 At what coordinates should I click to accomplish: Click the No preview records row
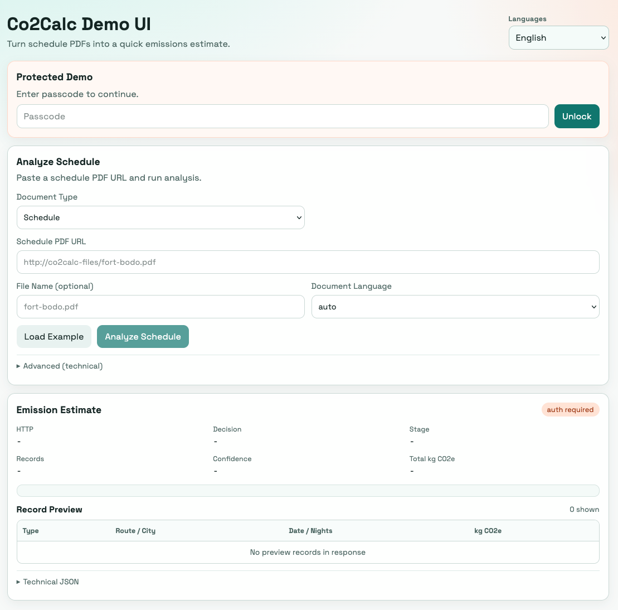pos(308,552)
